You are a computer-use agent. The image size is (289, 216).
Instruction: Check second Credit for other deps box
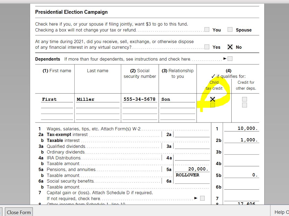(244, 105)
